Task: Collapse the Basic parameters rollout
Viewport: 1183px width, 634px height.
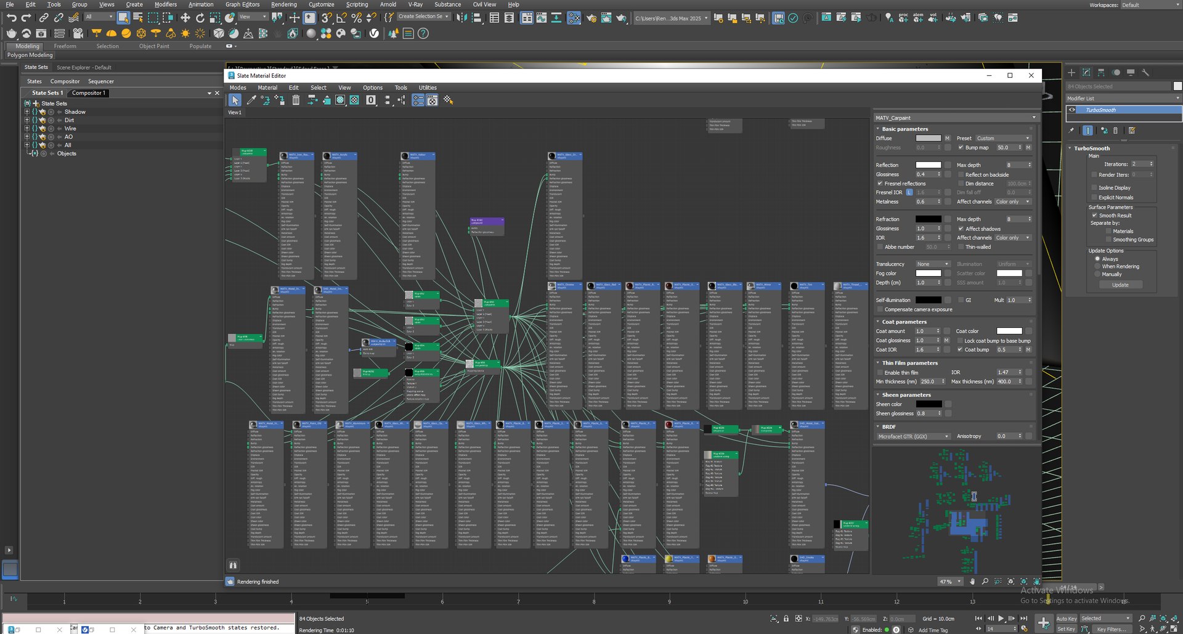Action: tap(905, 129)
